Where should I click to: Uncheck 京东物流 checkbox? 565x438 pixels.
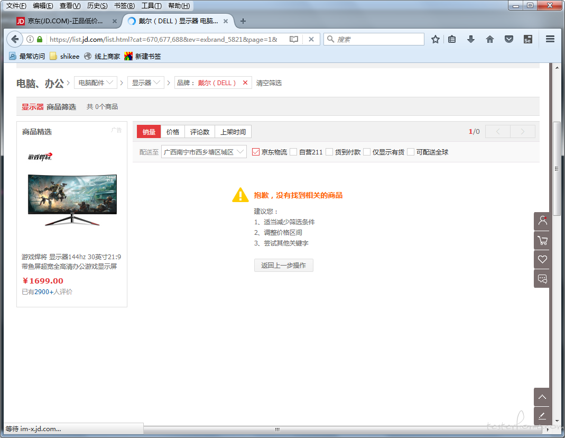[x=256, y=152]
